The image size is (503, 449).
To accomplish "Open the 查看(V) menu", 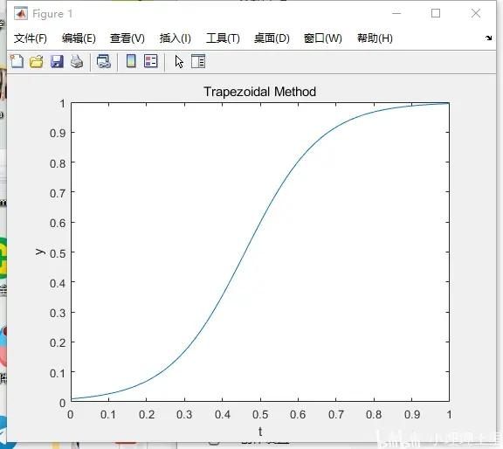I will pos(127,38).
